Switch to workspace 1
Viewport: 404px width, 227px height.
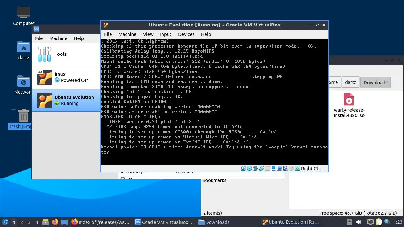click(x=14, y=222)
